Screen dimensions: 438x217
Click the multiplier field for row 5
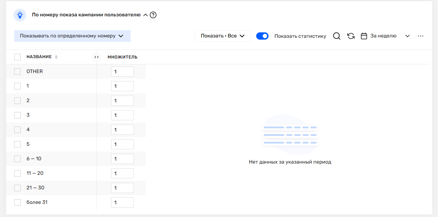(x=122, y=144)
